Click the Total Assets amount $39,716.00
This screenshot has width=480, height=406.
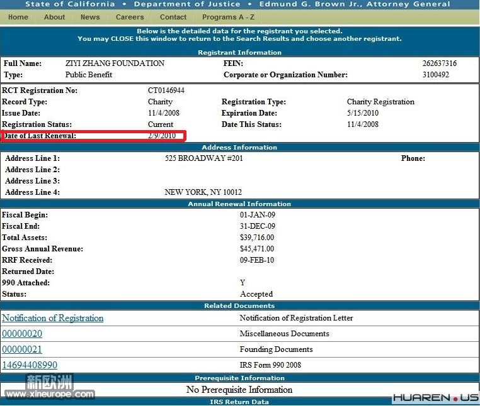[x=257, y=238]
